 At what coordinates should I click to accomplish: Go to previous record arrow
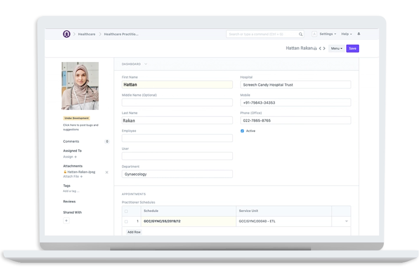click(320, 48)
